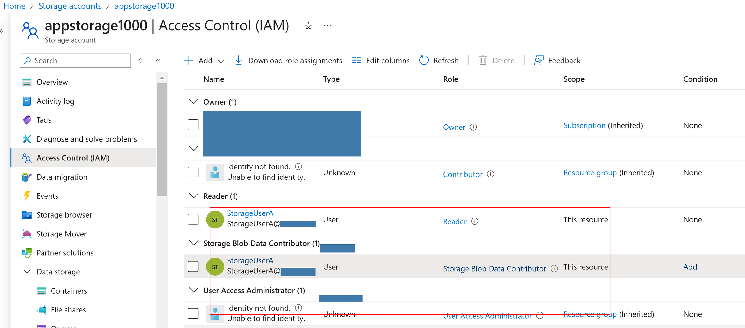Screen dimensions: 745x328
Task: Collapse the Reader (1) group
Action: [x=194, y=196]
